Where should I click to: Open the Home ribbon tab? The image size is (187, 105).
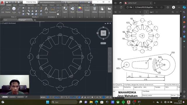point(8,5)
